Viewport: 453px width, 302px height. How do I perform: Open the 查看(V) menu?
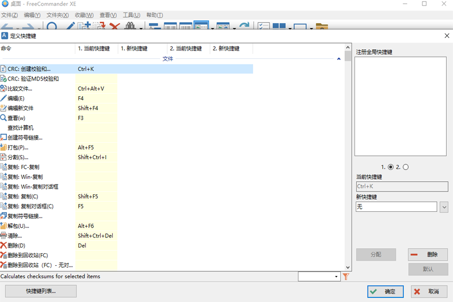pos(108,15)
